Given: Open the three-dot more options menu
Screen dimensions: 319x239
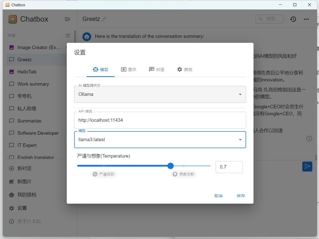Looking at the screenshot, I should click(306, 19).
